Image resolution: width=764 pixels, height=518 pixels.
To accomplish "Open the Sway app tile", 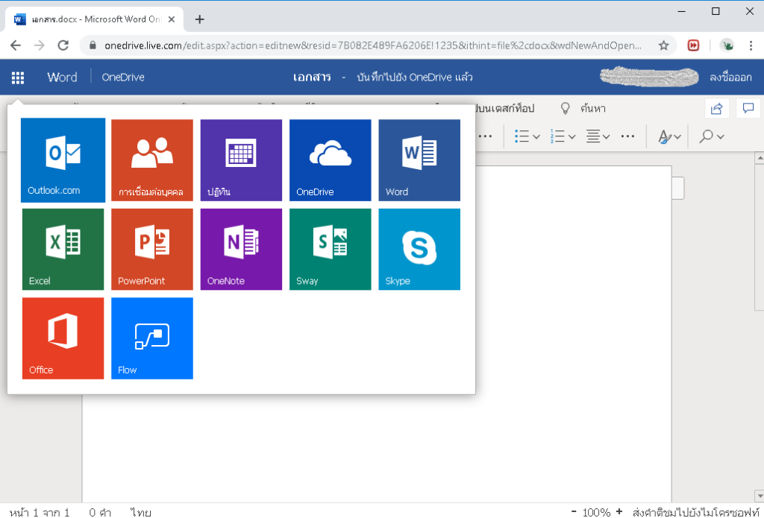I will click(x=331, y=249).
